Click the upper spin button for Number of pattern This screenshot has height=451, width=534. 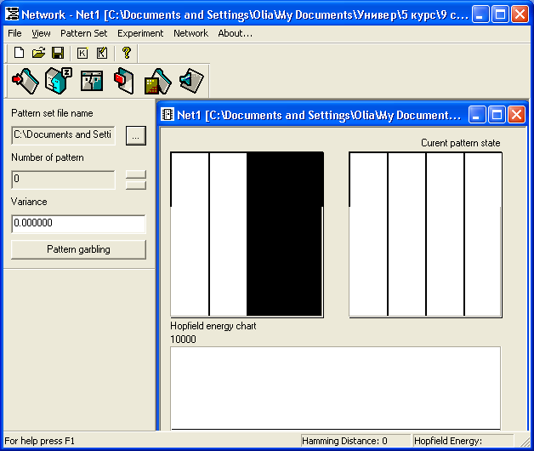tap(136, 174)
